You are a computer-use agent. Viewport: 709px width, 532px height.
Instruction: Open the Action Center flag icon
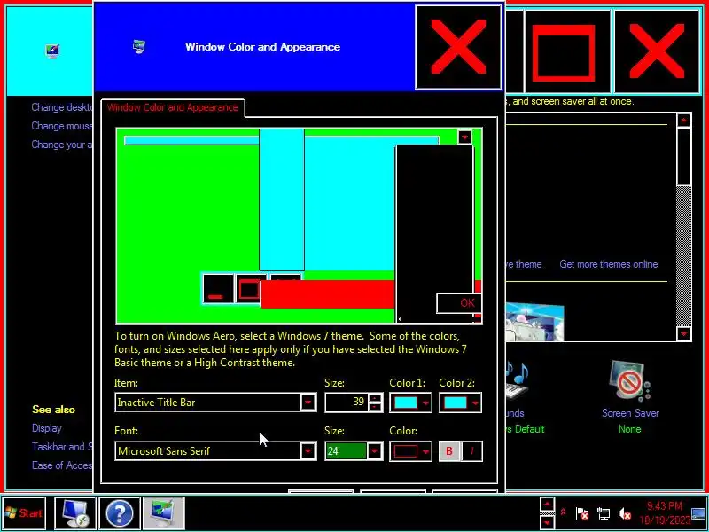click(x=582, y=513)
